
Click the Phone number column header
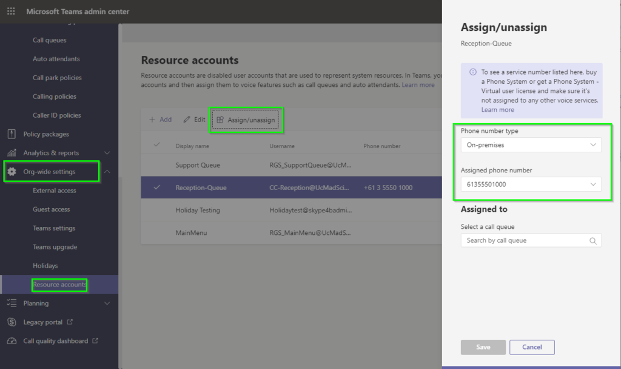[382, 146]
